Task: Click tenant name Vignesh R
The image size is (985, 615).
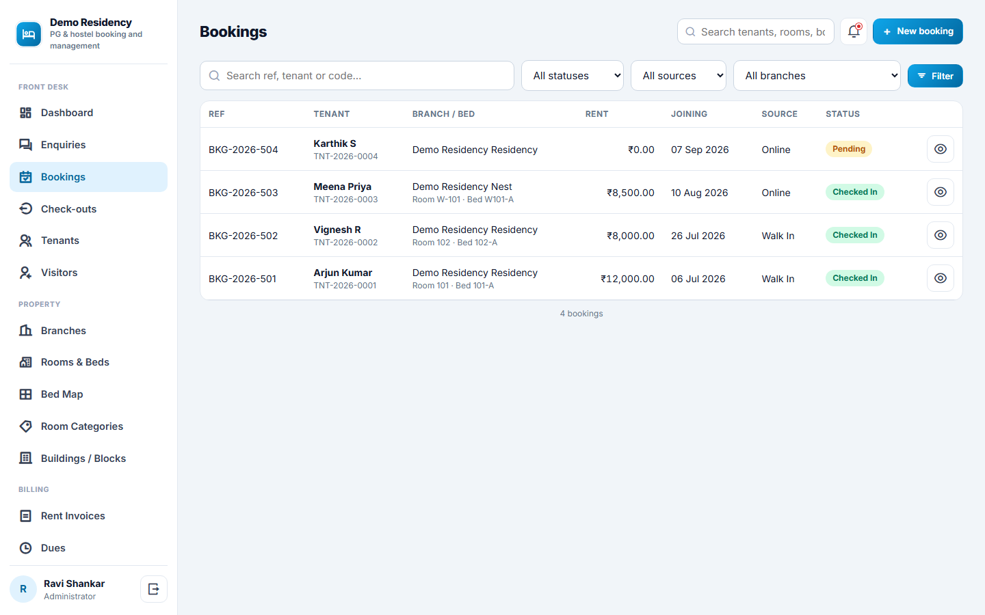Action: pos(337,230)
